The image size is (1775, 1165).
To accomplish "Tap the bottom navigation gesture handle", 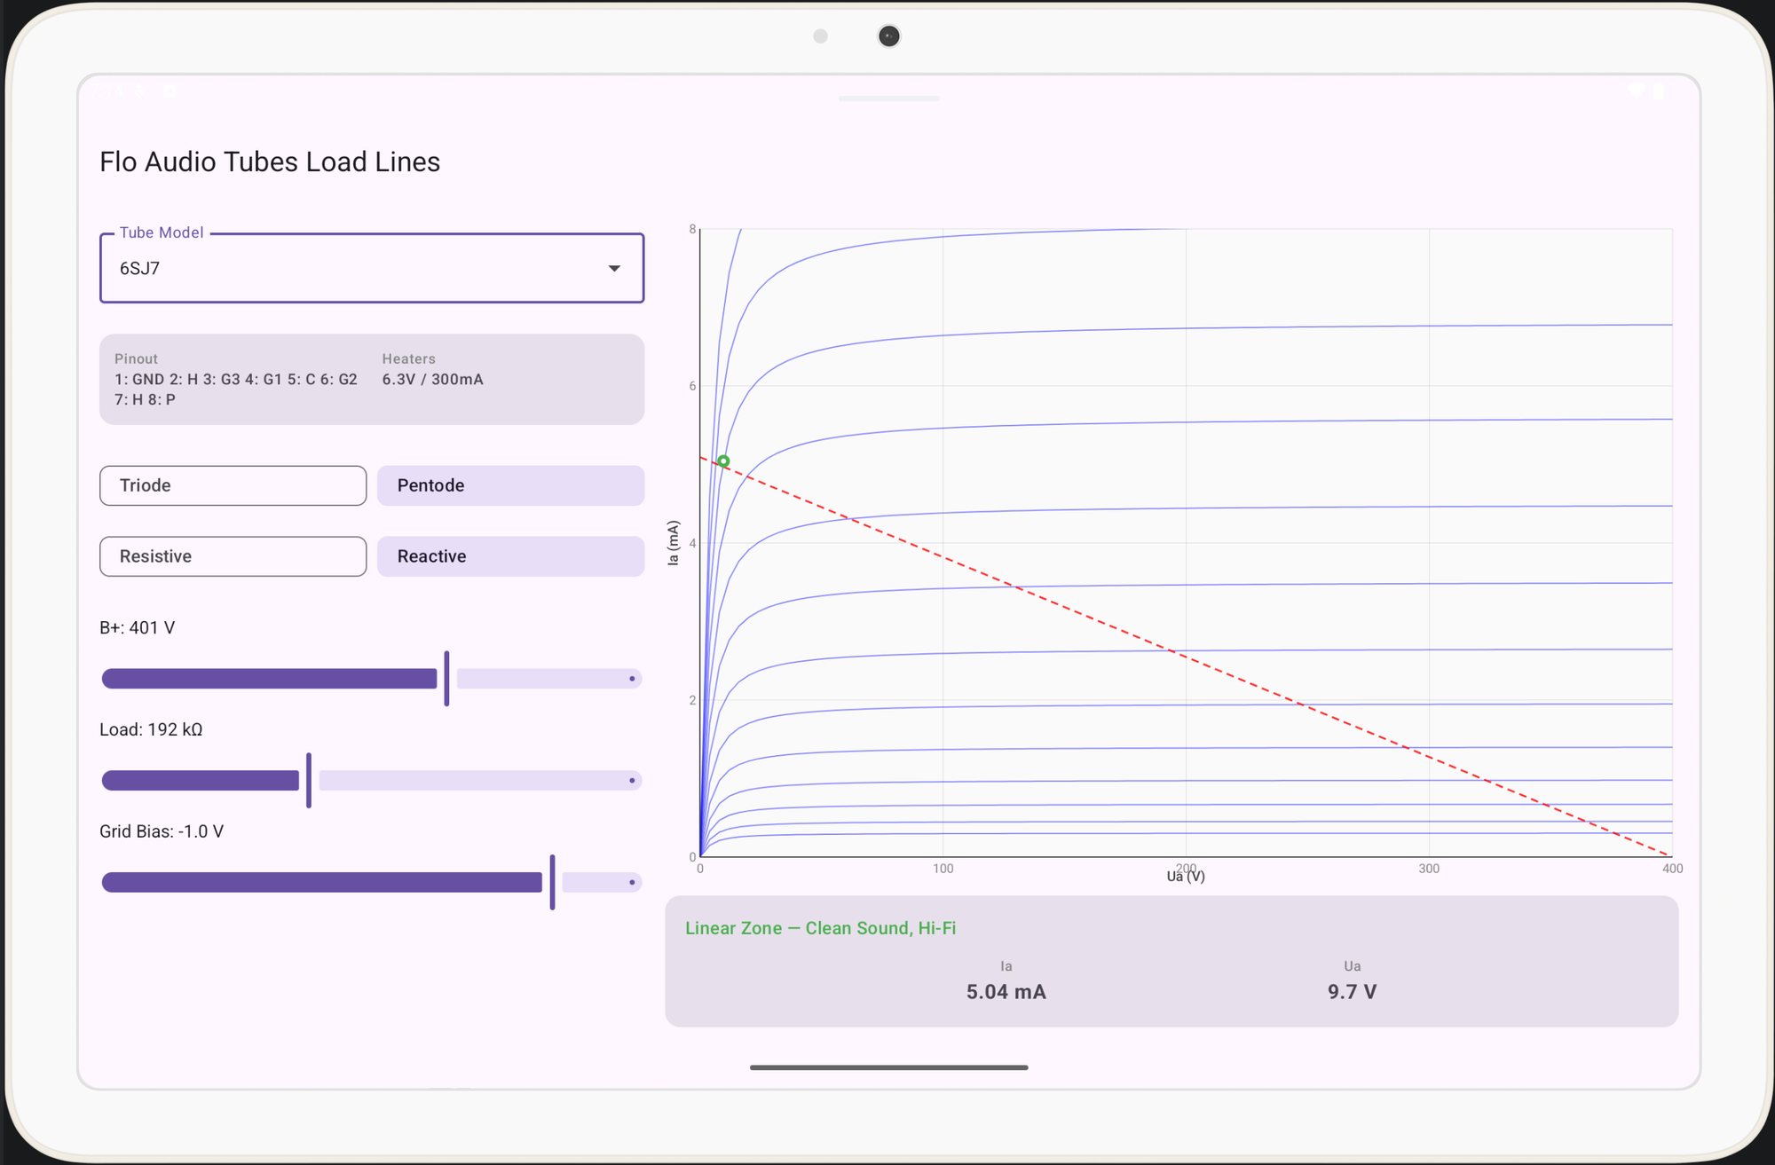I will pyautogui.click(x=888, y=1067).
